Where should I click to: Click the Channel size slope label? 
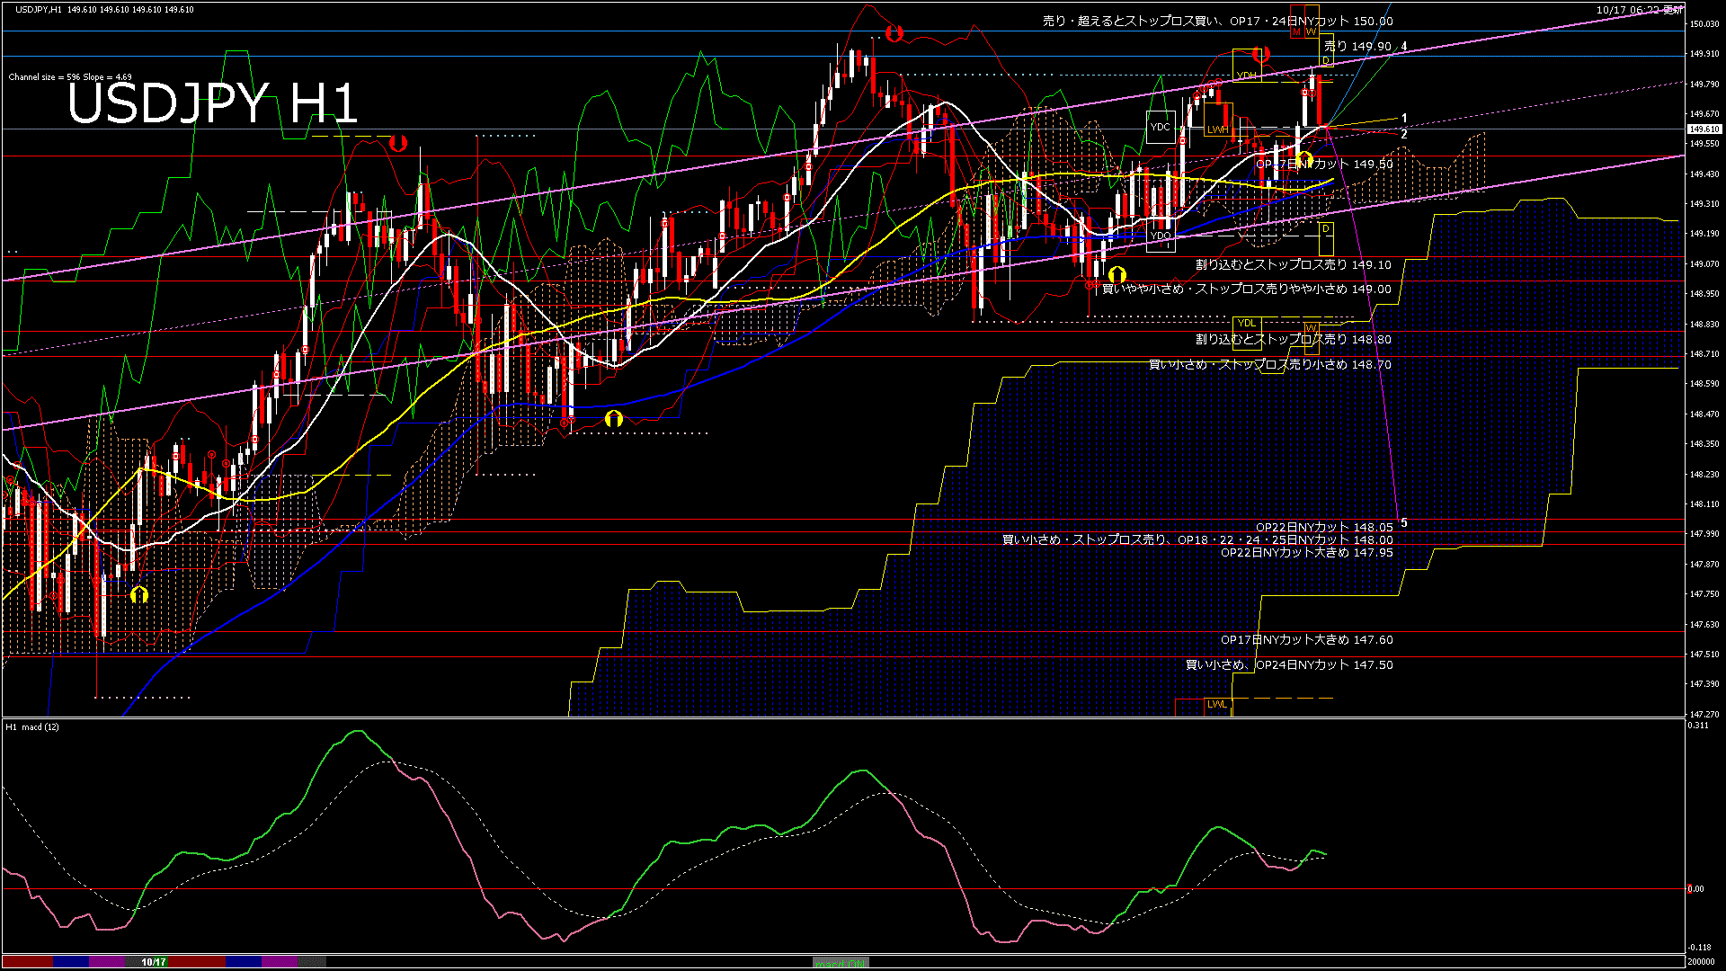pos(70,77)
